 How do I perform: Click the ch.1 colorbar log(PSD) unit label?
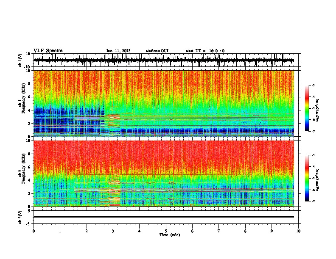318,110
